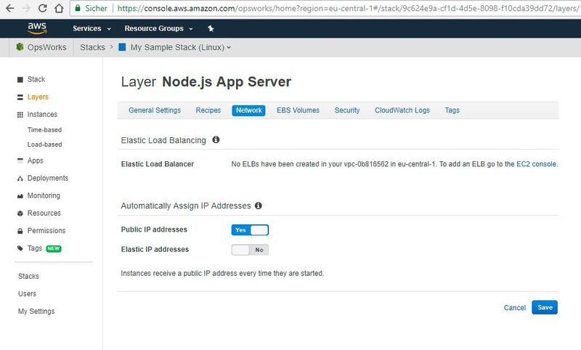Click 'Instances receive a public IP address' note
This screenshot has width=581, height=350.
pyautogui.click(x=222, y=273)
